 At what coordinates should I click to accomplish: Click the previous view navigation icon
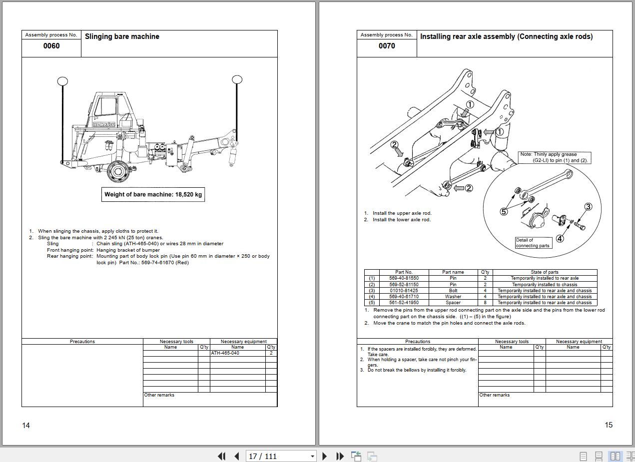pyautogui.click(x=356, y=456)
